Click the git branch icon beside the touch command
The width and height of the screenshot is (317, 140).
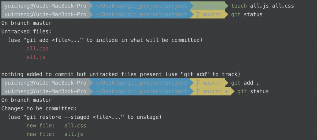pos(198,6)
